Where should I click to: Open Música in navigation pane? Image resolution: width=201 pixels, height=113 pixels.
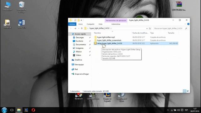(79, 51)
